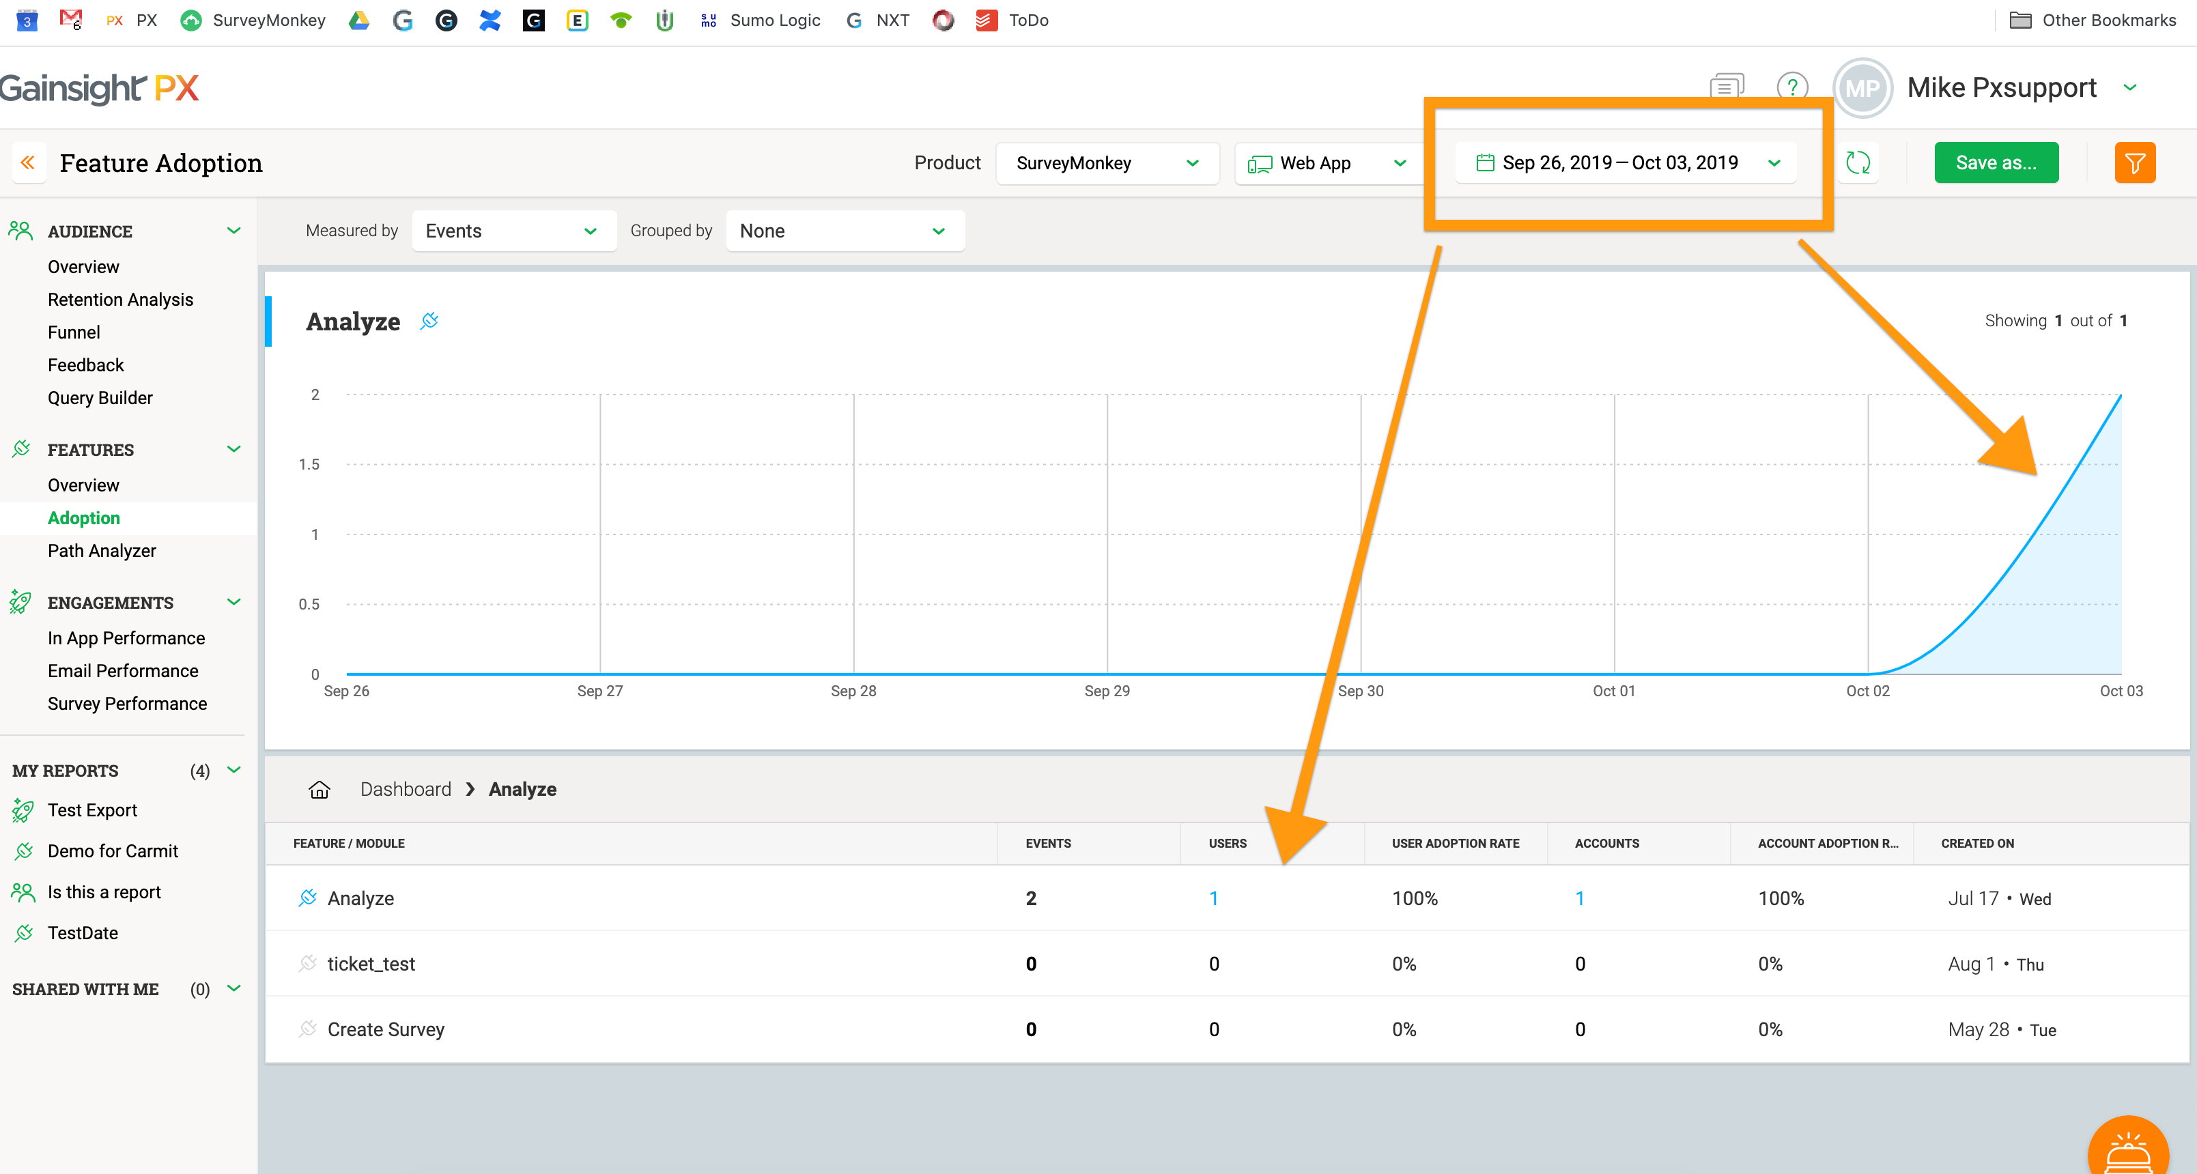
Task: Open the date range picker
Action: 1626,163
